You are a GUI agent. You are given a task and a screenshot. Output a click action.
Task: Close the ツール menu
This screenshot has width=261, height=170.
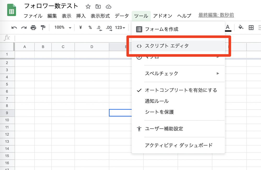click(x=141, y=16)
